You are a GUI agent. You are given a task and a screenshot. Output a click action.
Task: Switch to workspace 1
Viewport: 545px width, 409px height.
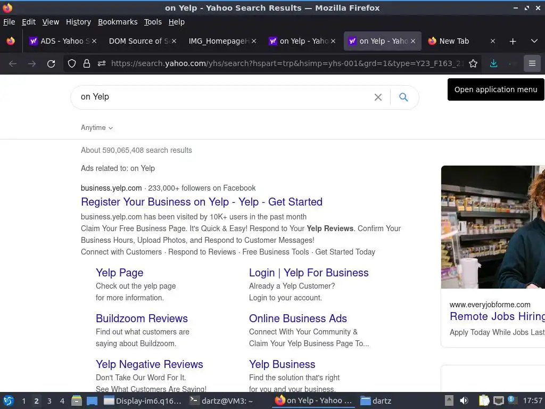[x=23, y=401]
